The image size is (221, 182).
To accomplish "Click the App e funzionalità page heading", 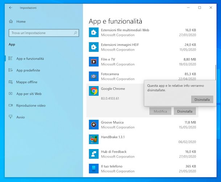I will point(116,21).
